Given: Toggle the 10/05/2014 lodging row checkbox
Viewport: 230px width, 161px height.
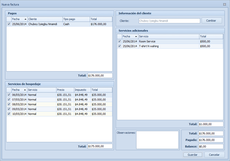Looking at the screenshot, I should 9,114.
